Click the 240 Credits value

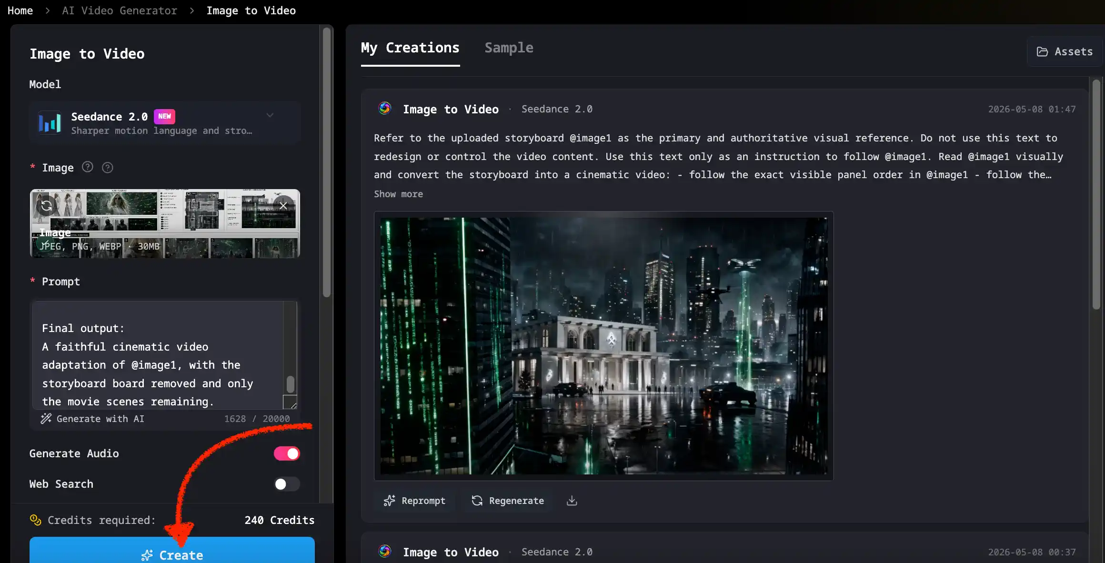[280, 520]
